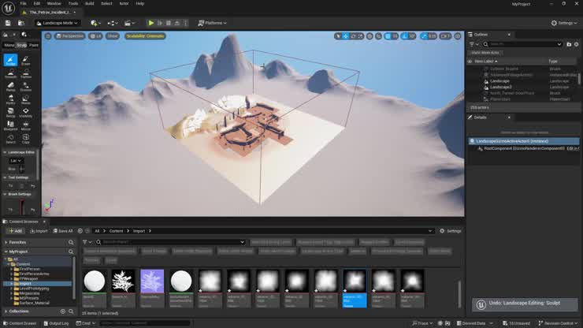This screenshot has height=328, width=583.
Task: Collapse the Tool Settings section
Action: pyautogui.click(x=5, y=177)
